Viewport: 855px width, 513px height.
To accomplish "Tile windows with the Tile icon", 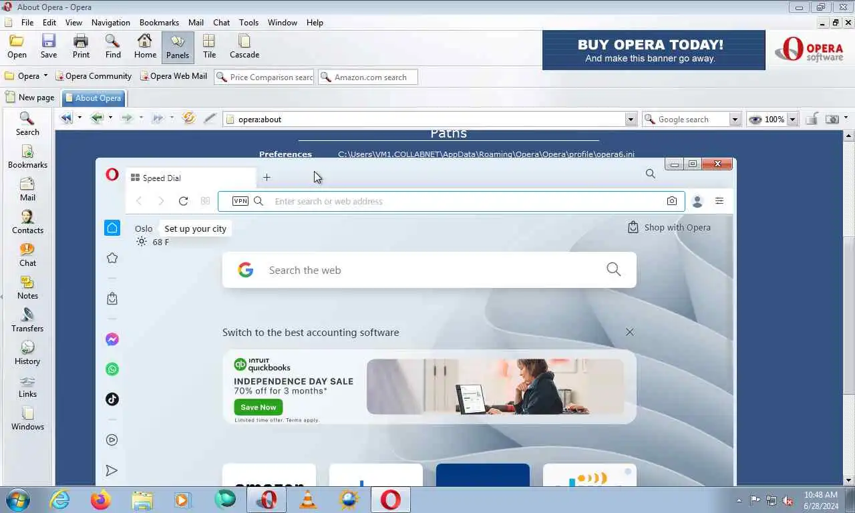I will [x=210, y=47].
